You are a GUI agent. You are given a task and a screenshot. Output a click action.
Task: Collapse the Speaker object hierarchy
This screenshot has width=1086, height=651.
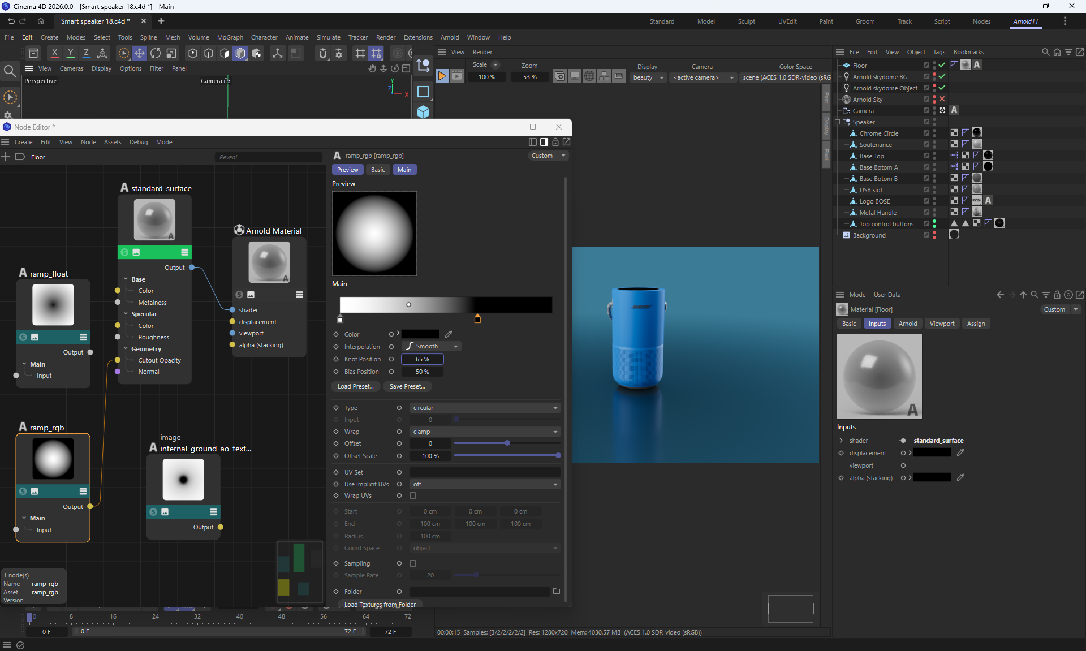point(838,122)
